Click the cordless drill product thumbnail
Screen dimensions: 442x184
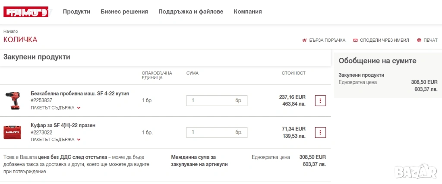(12, 100)
